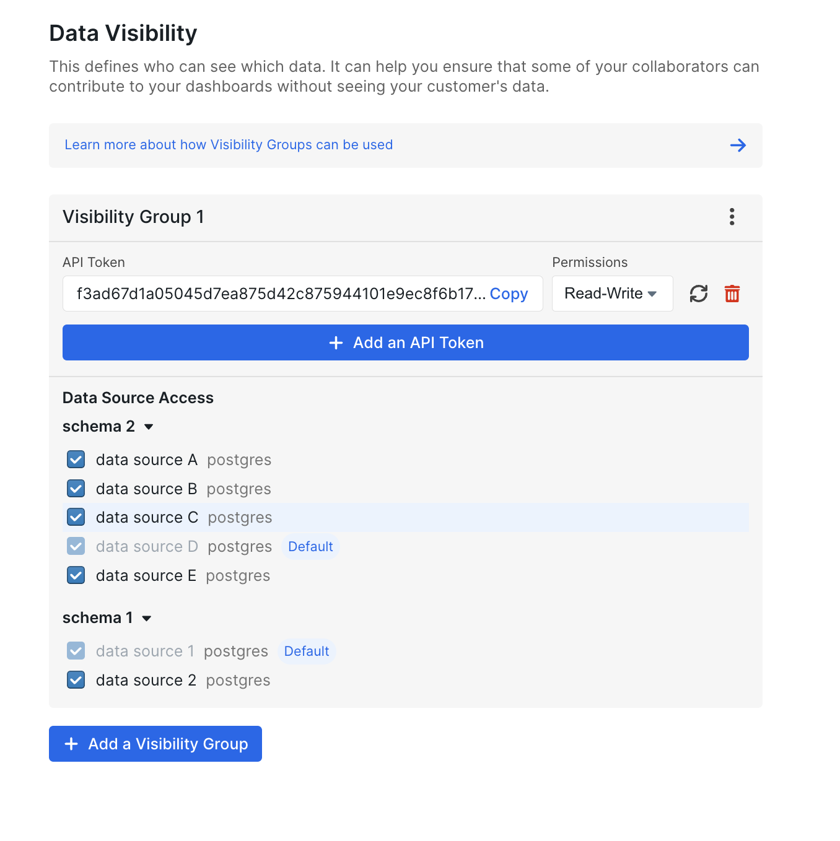Open the Read-Write permissions dropdown

[x=611, y=294]
